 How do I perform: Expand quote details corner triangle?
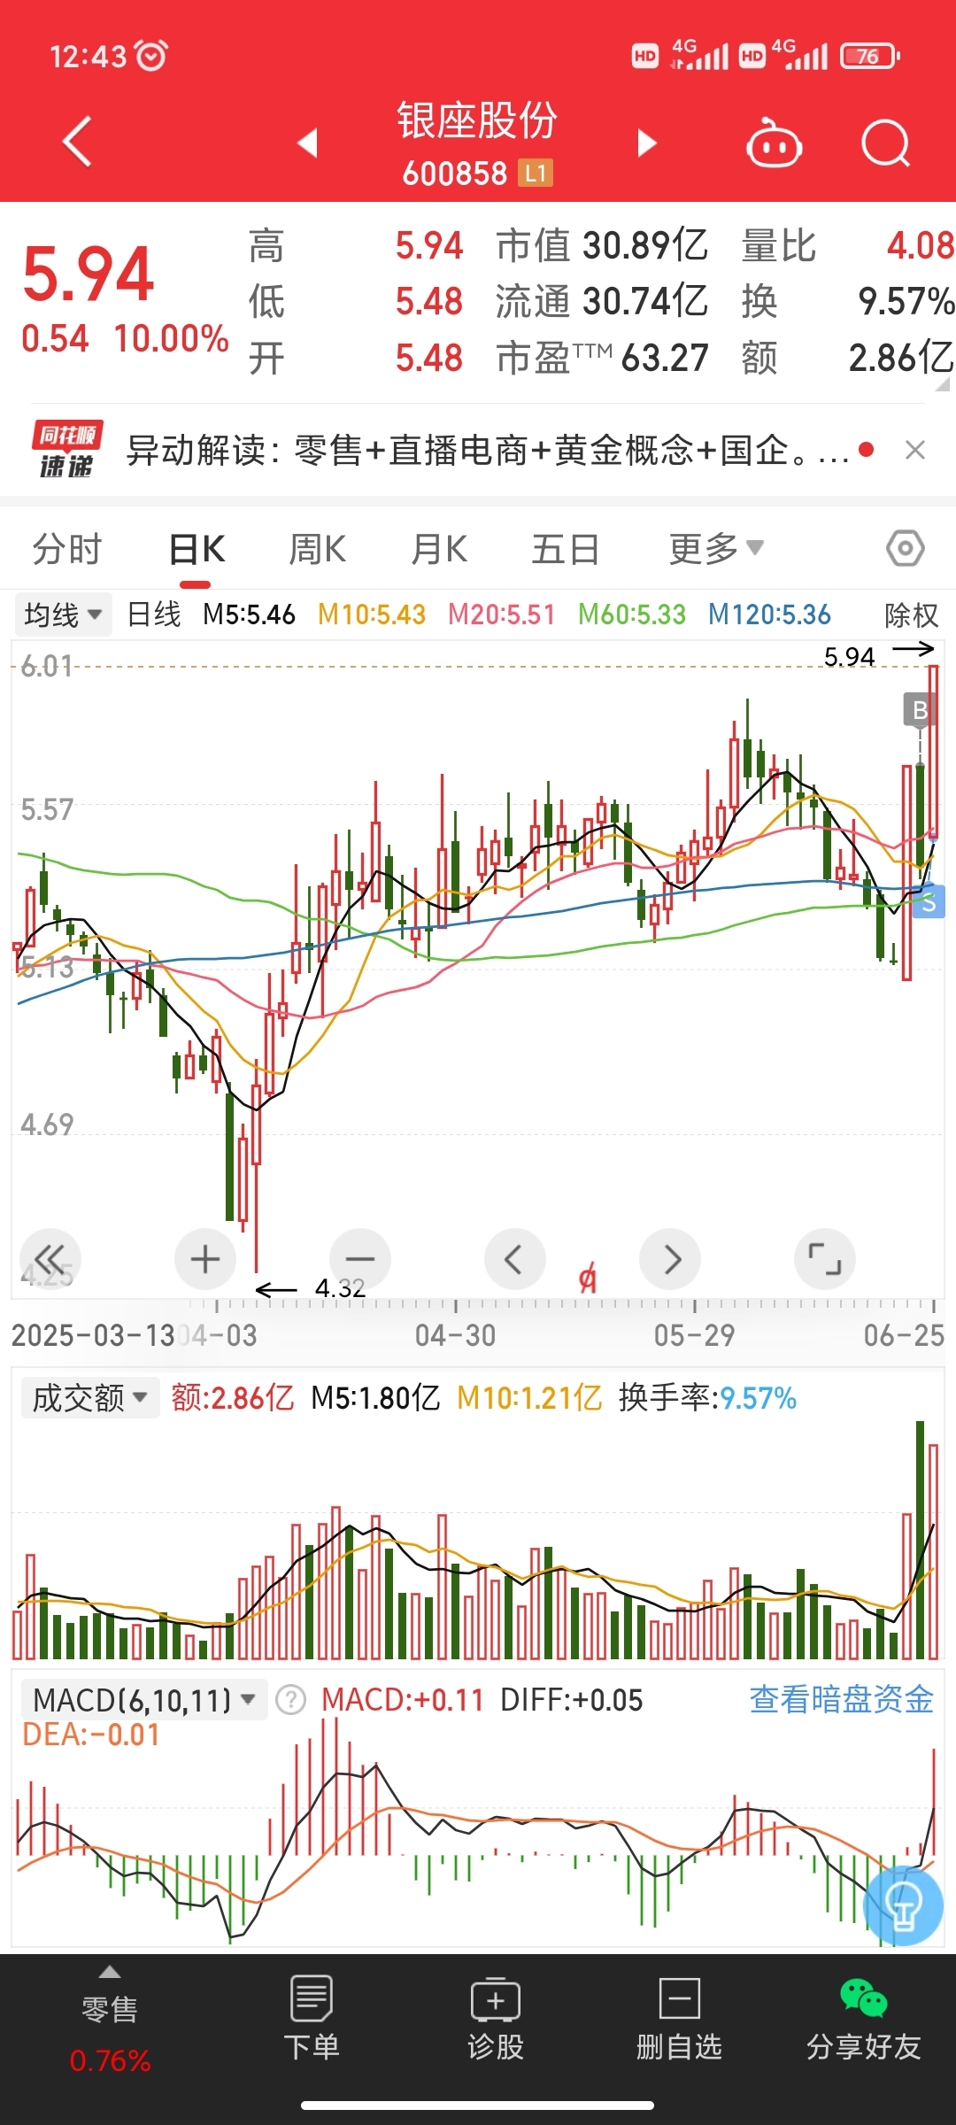[943, 383]
